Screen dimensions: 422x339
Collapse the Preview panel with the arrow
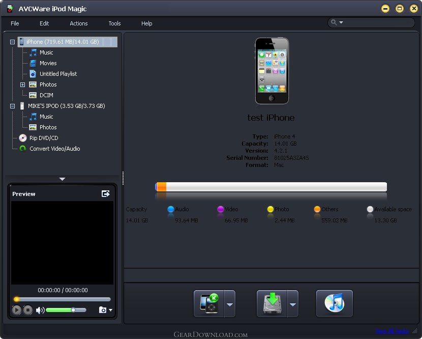pyautogui.click(x=62, y=179)
